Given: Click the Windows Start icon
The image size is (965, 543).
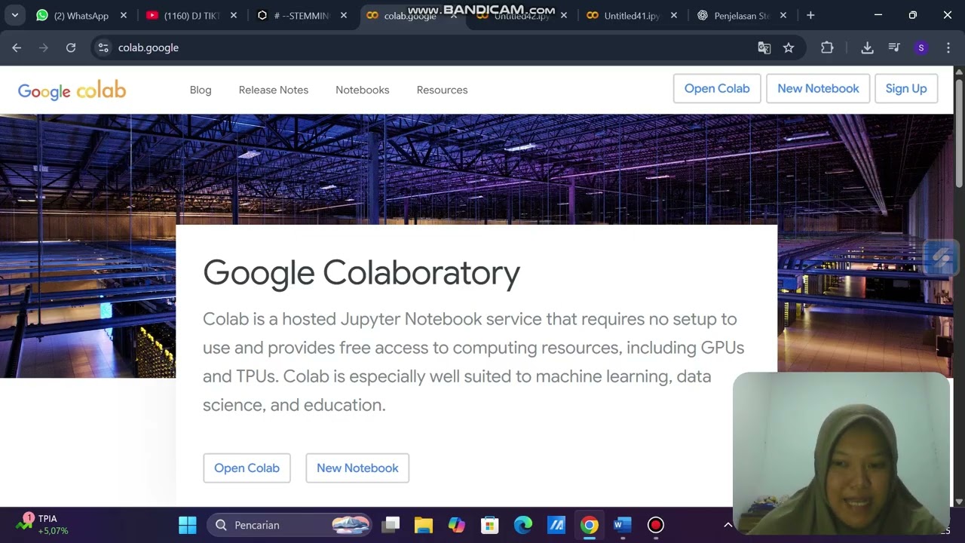Looking at the screenshot, I should click(188, 525).
